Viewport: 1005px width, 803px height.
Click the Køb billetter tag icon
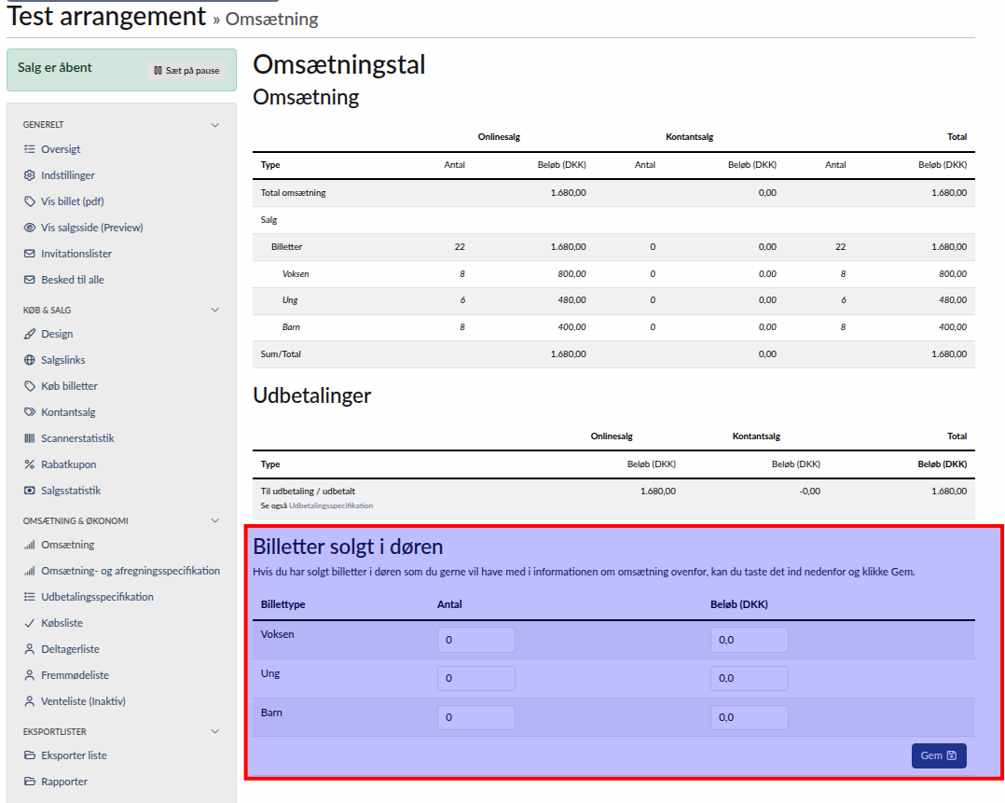[x=30, y=386]
